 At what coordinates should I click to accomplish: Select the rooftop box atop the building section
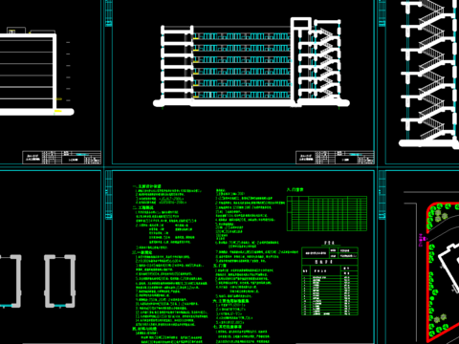point(301,24)
